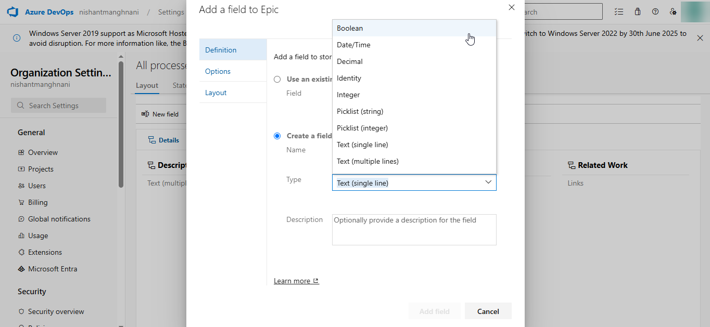Viewport: 710px width, 327px height.
Task: Click the Billing icon in sidebar
Action: click(x=21, y=202)
